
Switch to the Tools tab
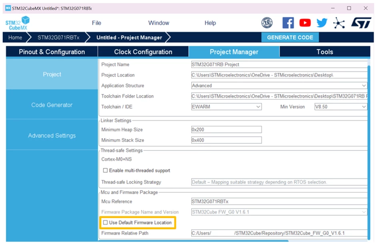pos(325,52)
